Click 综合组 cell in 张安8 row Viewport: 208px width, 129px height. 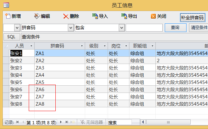[143, 104]
